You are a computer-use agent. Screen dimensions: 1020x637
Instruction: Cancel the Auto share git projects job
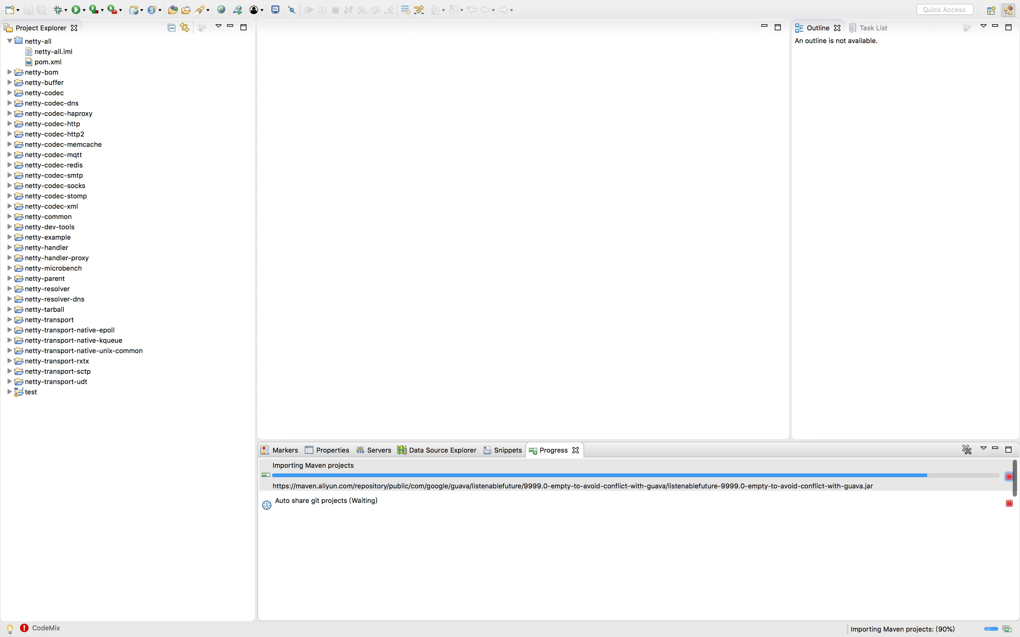(x=1009, y=504)
